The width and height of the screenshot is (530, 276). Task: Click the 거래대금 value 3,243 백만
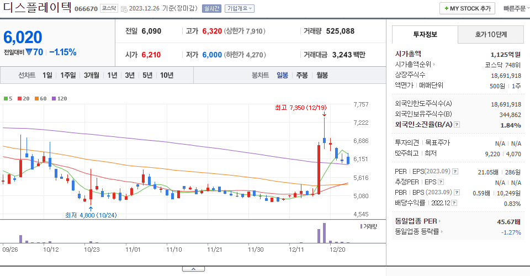pyautogui.click(x=349, y=55)
